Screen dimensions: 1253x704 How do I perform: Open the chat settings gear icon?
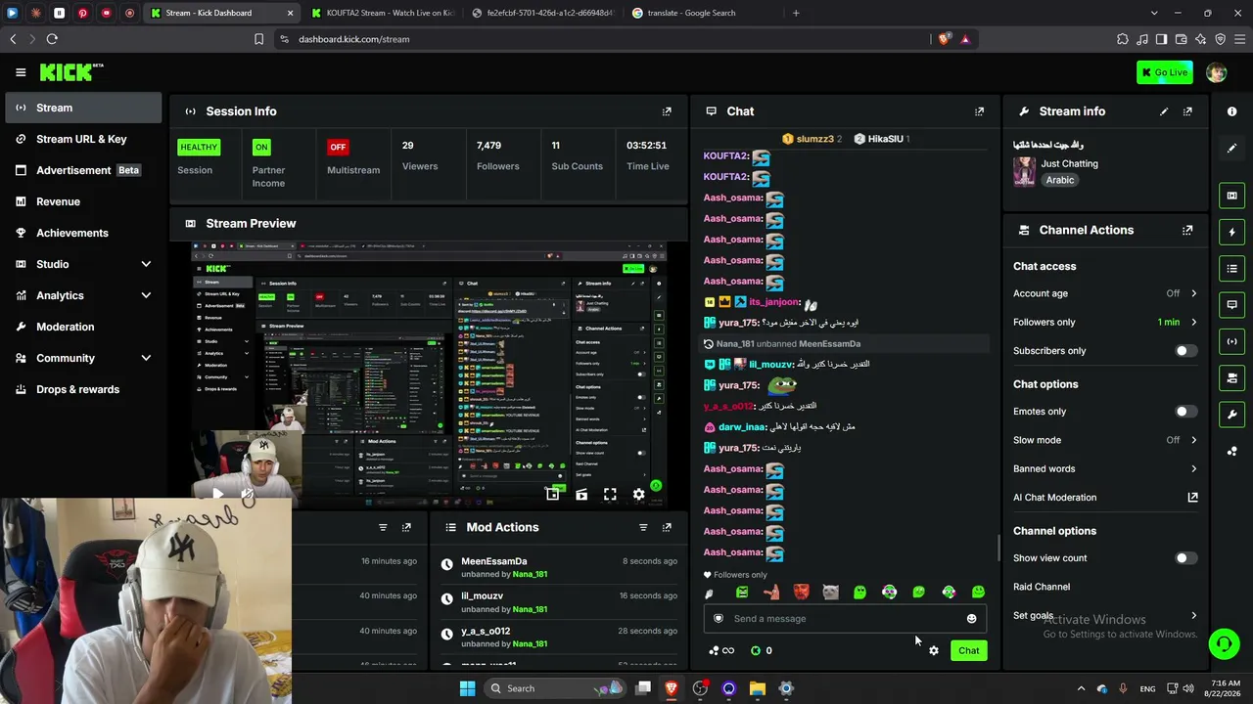click(x=934, y=651)
